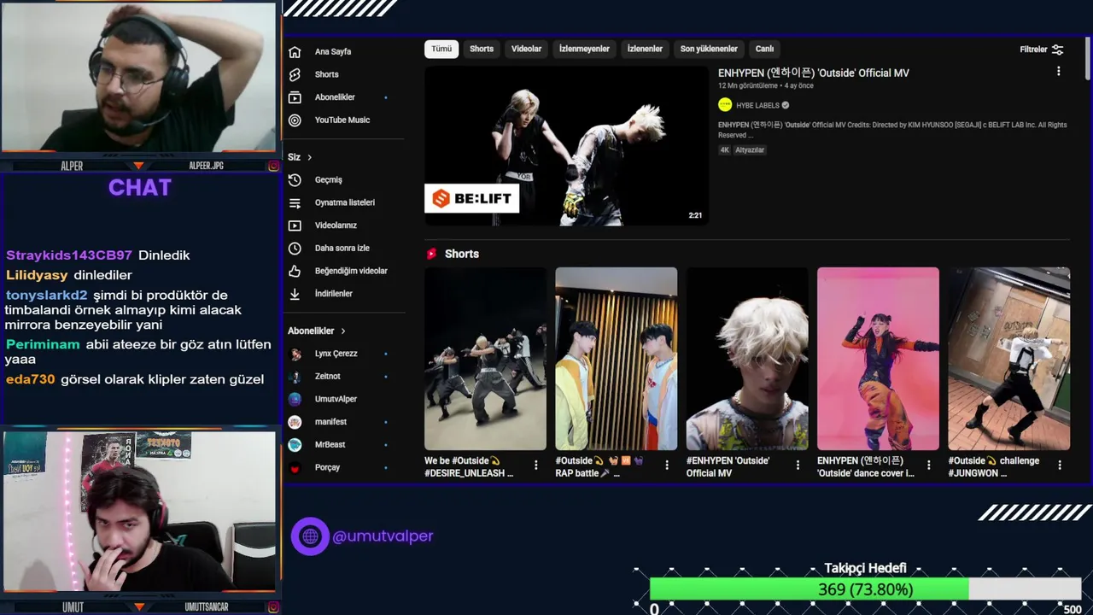Click Straykids143CB97 chat username
1093x615 pixels.
[x=69, y=255]
